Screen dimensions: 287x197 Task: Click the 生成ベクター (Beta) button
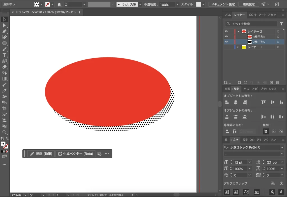click(x=75, y=154)
